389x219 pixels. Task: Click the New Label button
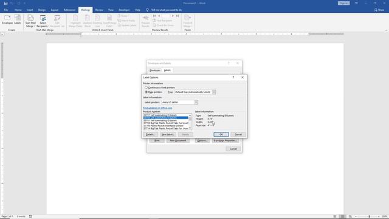pyautogui.click(x=168, y=134)
